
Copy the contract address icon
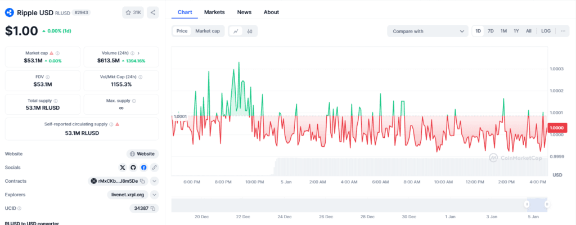[143, 181]
